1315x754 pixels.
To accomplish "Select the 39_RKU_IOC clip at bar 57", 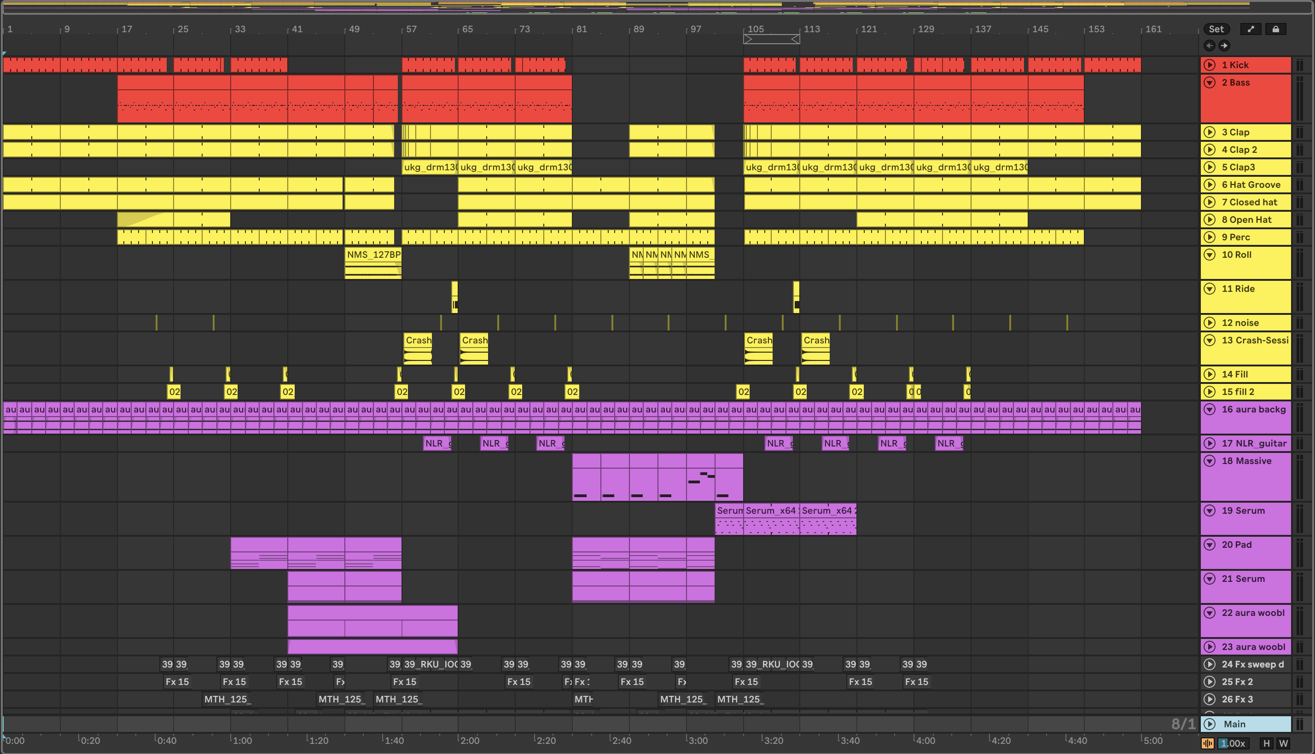I will (430, 664).
